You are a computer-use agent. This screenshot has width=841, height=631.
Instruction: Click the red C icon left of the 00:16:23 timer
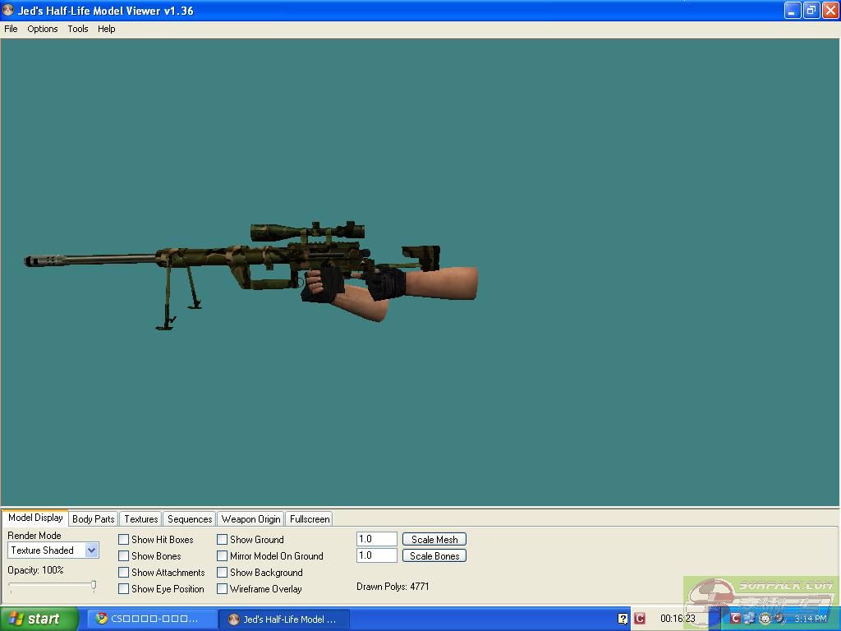[x=640, y=619]
